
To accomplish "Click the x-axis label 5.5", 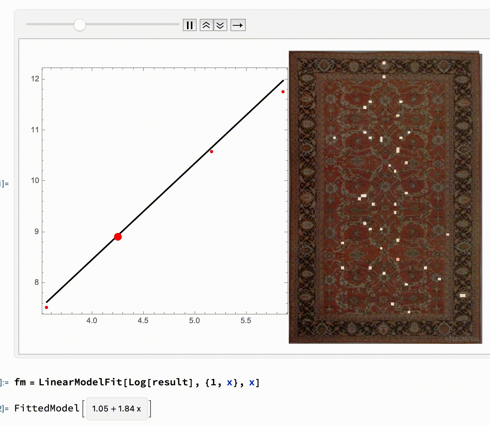I will click(x=246, y=320).
